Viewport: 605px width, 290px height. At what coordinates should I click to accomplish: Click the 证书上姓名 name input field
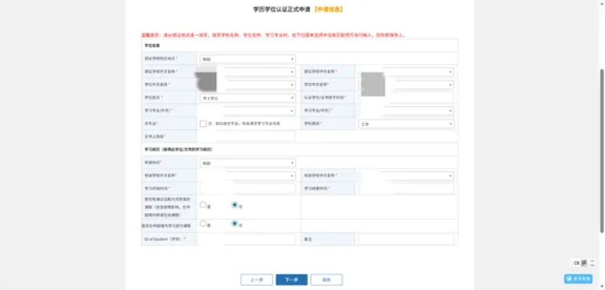click(x=248, y=137)
